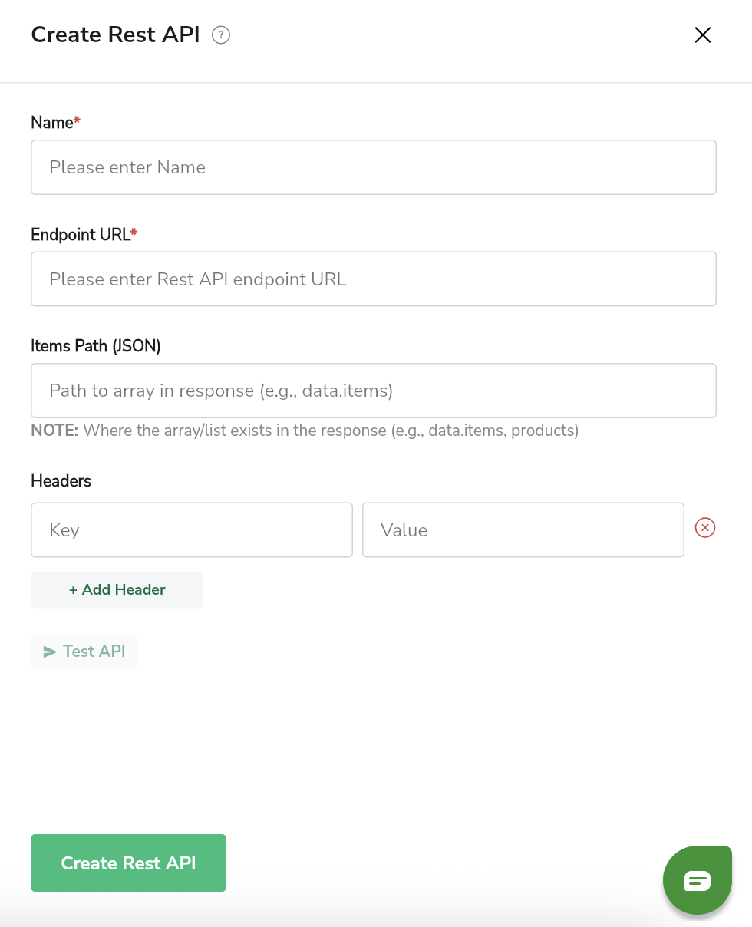The height and width of the screenshot is (927, 752).
Task: Click into the Endpoint URL field
Action: click(x=373, y=279)
